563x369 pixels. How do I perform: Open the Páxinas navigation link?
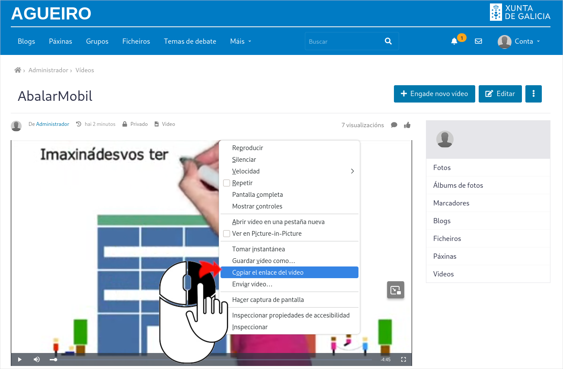[61, 42]
